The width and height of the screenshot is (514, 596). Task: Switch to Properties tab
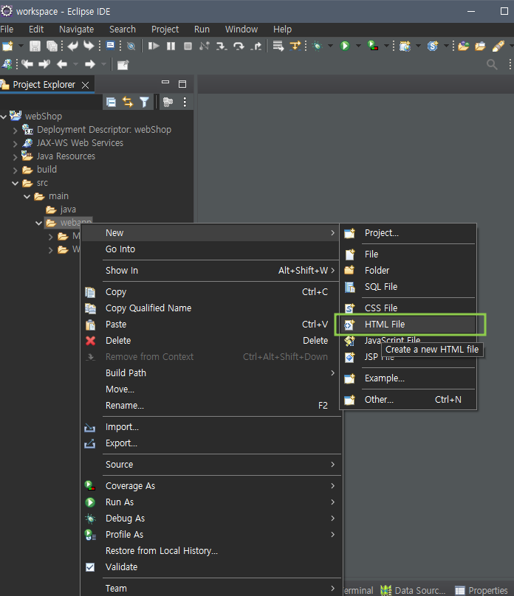[482, 590]
